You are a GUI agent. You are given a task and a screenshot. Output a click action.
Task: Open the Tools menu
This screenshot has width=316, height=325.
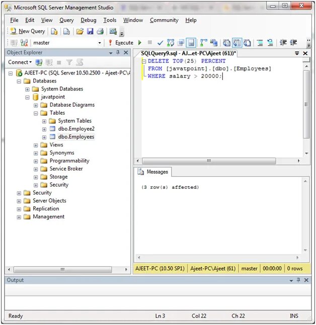click(x=110, y=20)
